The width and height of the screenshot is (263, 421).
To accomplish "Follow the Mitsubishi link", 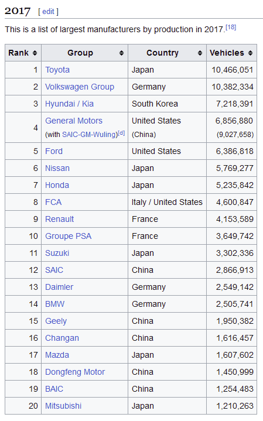I will pyautogui.click(x=63, y=406).
